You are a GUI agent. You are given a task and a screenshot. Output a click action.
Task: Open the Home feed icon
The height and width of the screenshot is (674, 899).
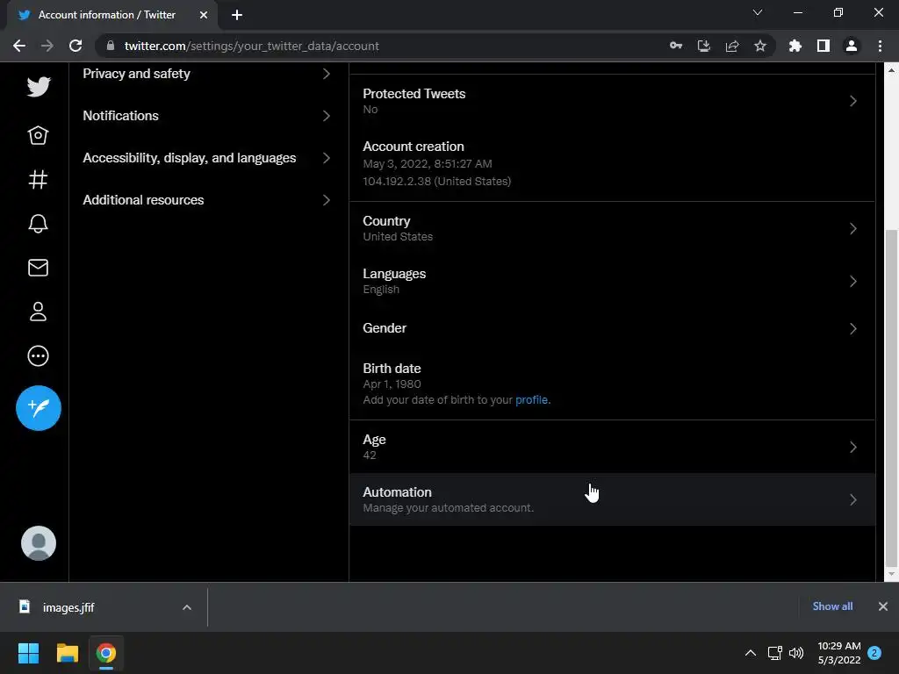coord(38,135)
